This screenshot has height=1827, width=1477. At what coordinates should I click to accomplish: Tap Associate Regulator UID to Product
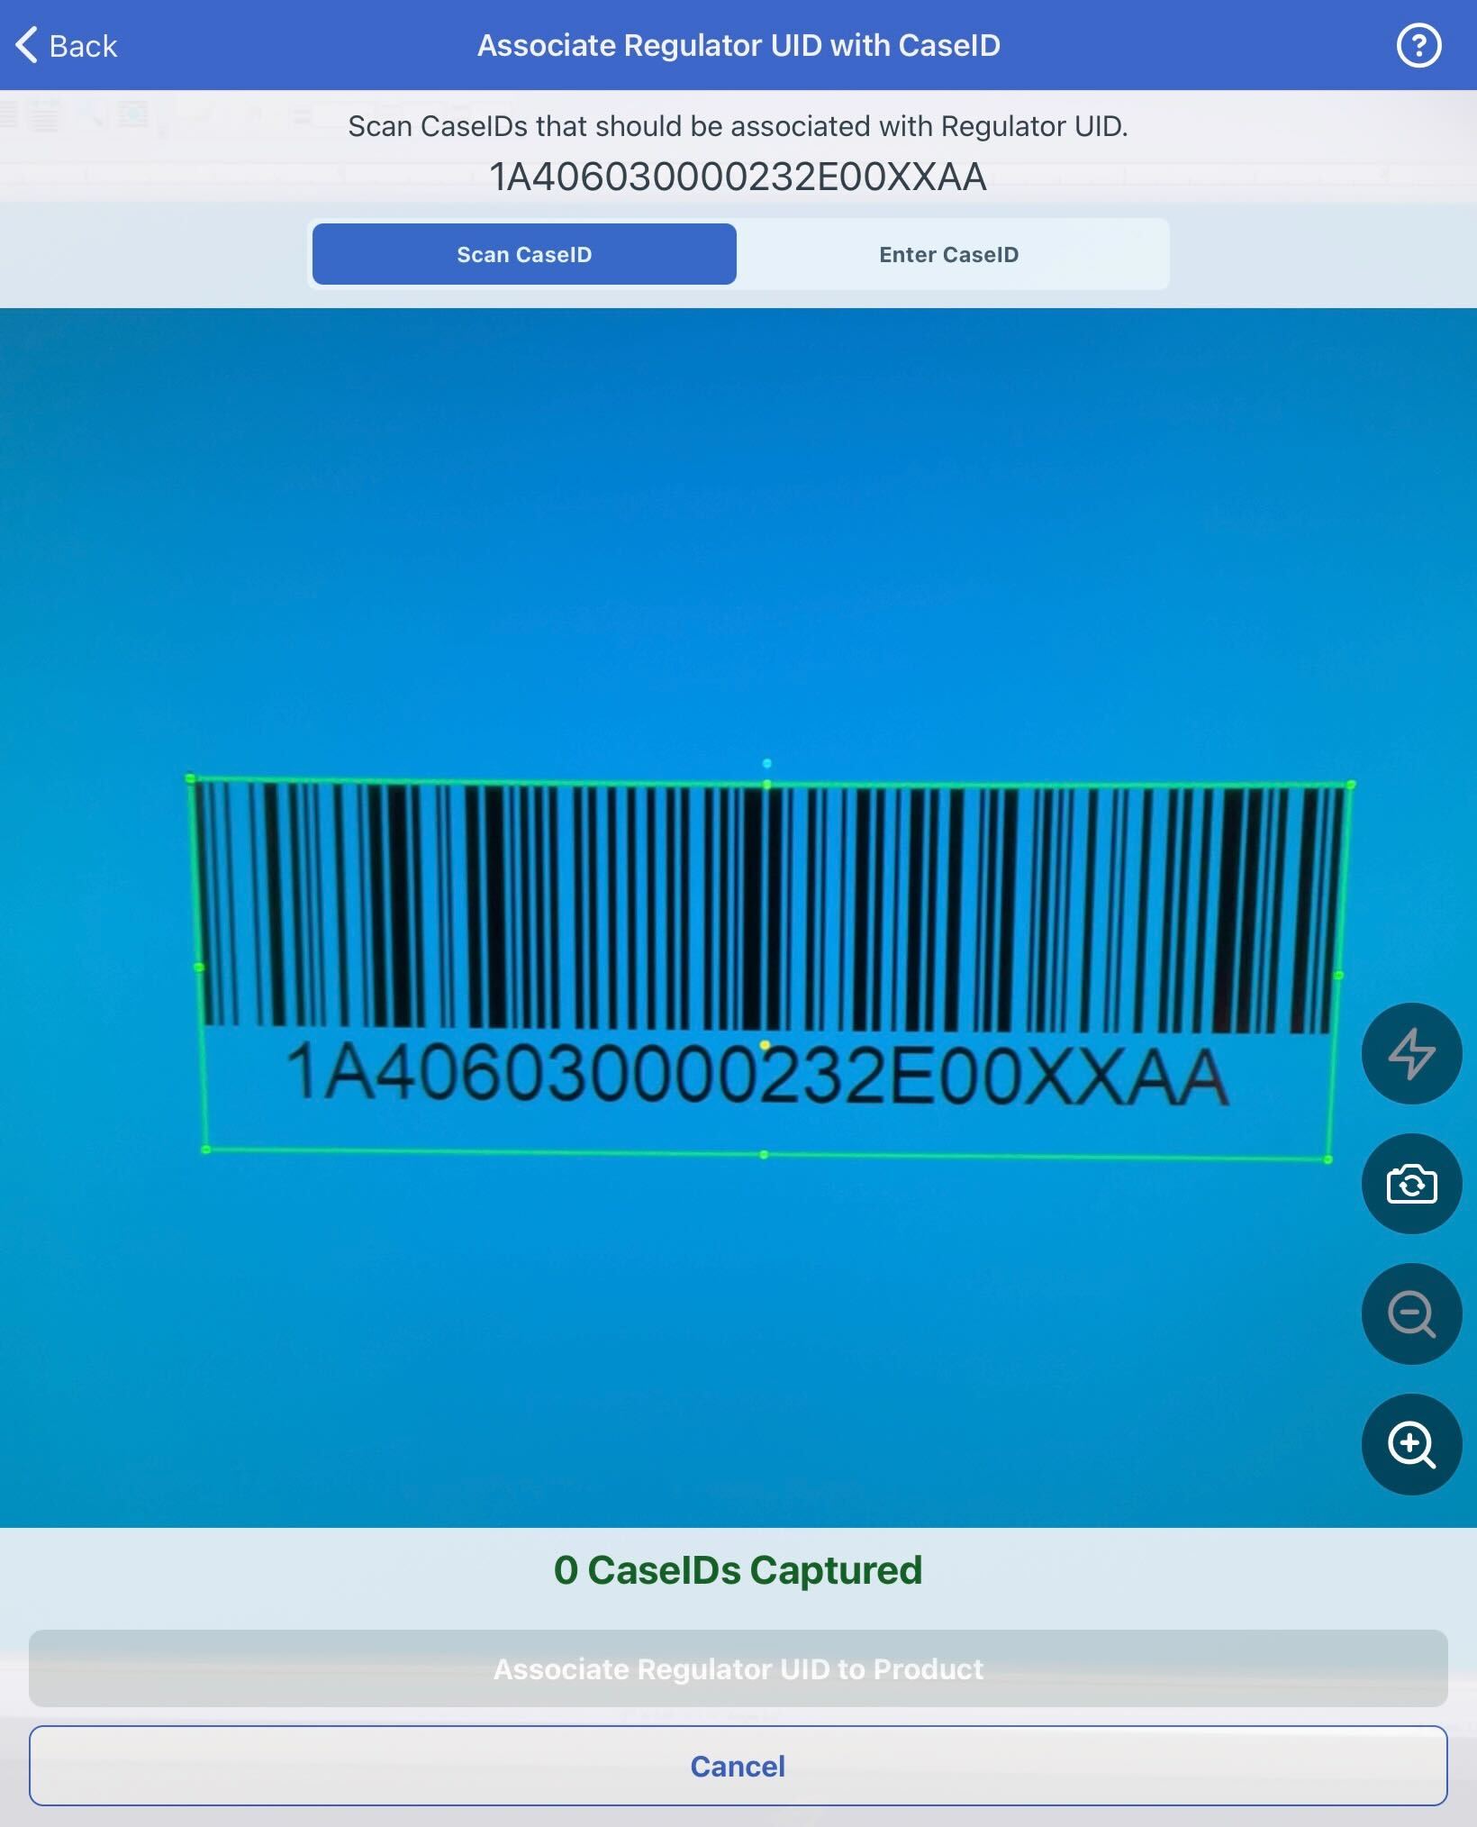(x=737, y=1668)
